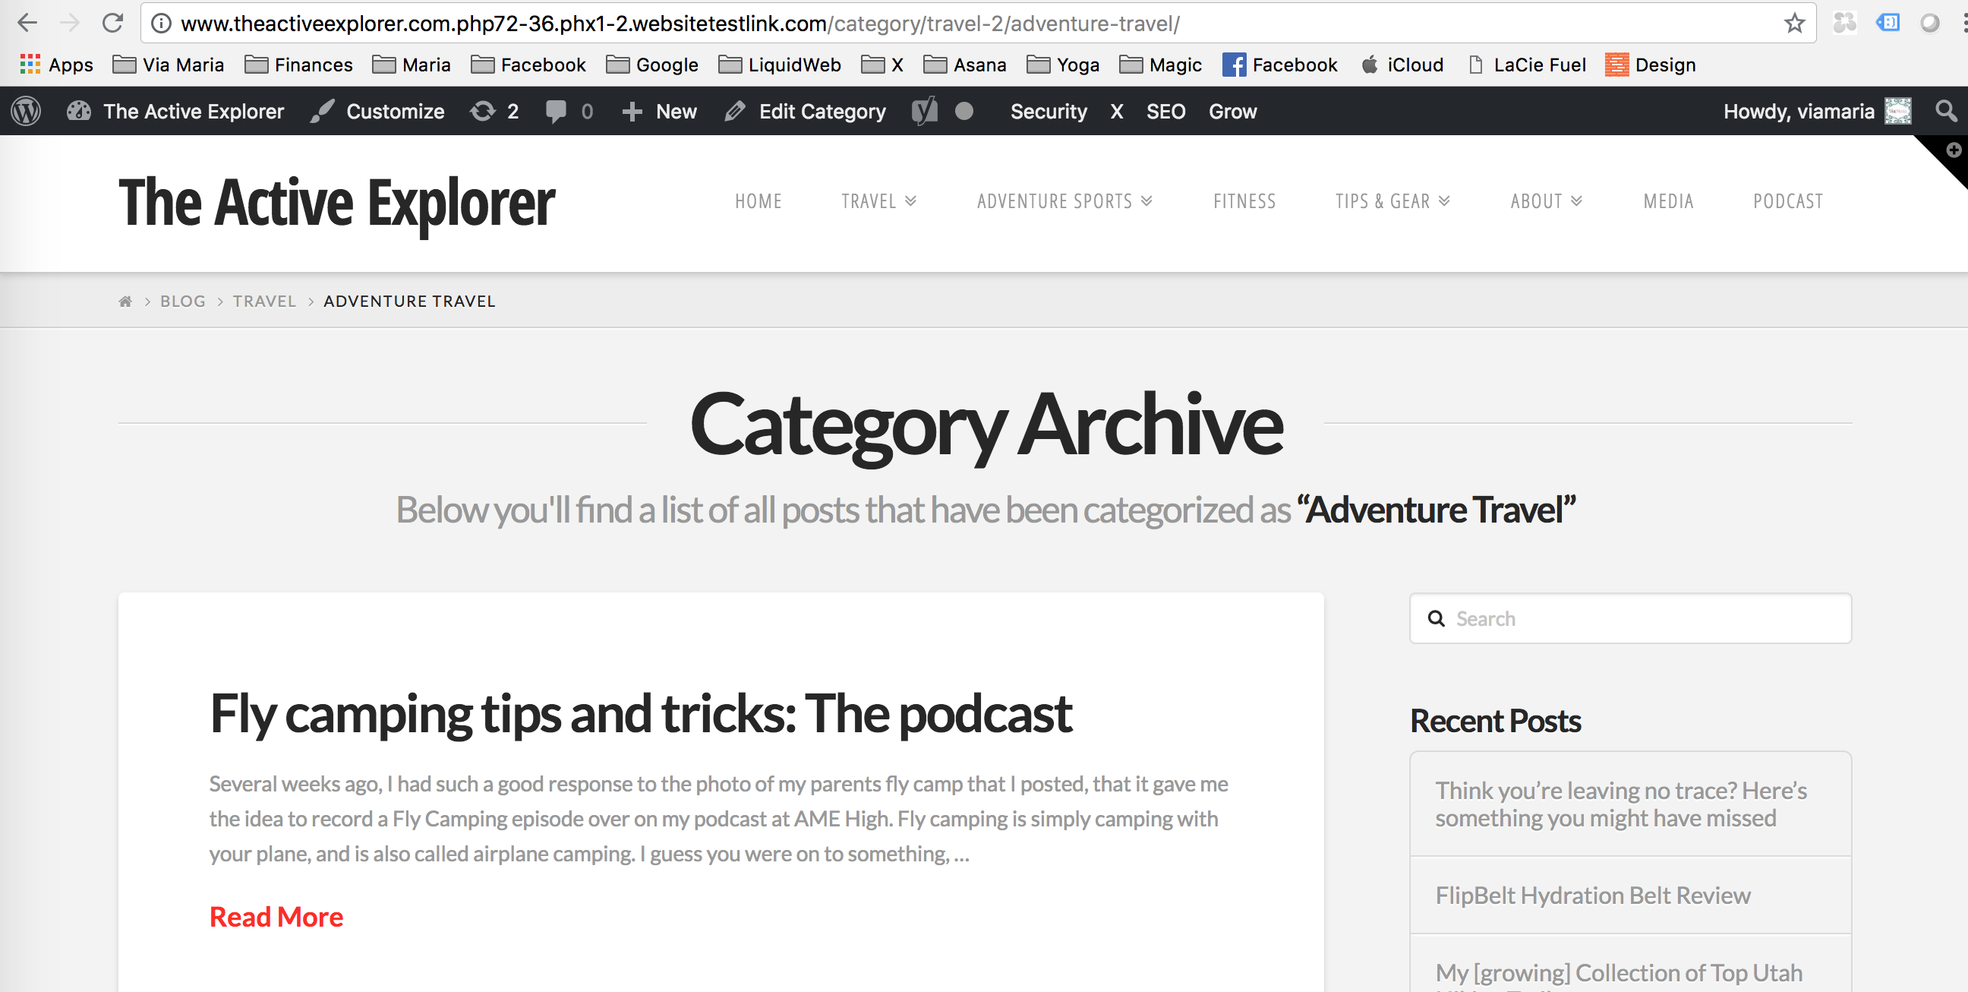Expand the black corner plus toggle
This screenshot has width=1968, height=992.
coord(1953,150)
